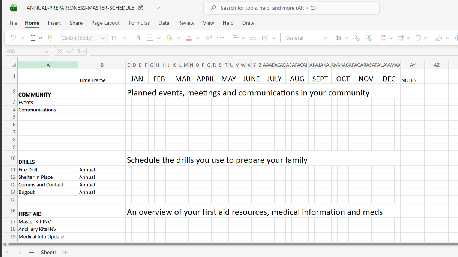Switch to the Page Layout tab

105,23
